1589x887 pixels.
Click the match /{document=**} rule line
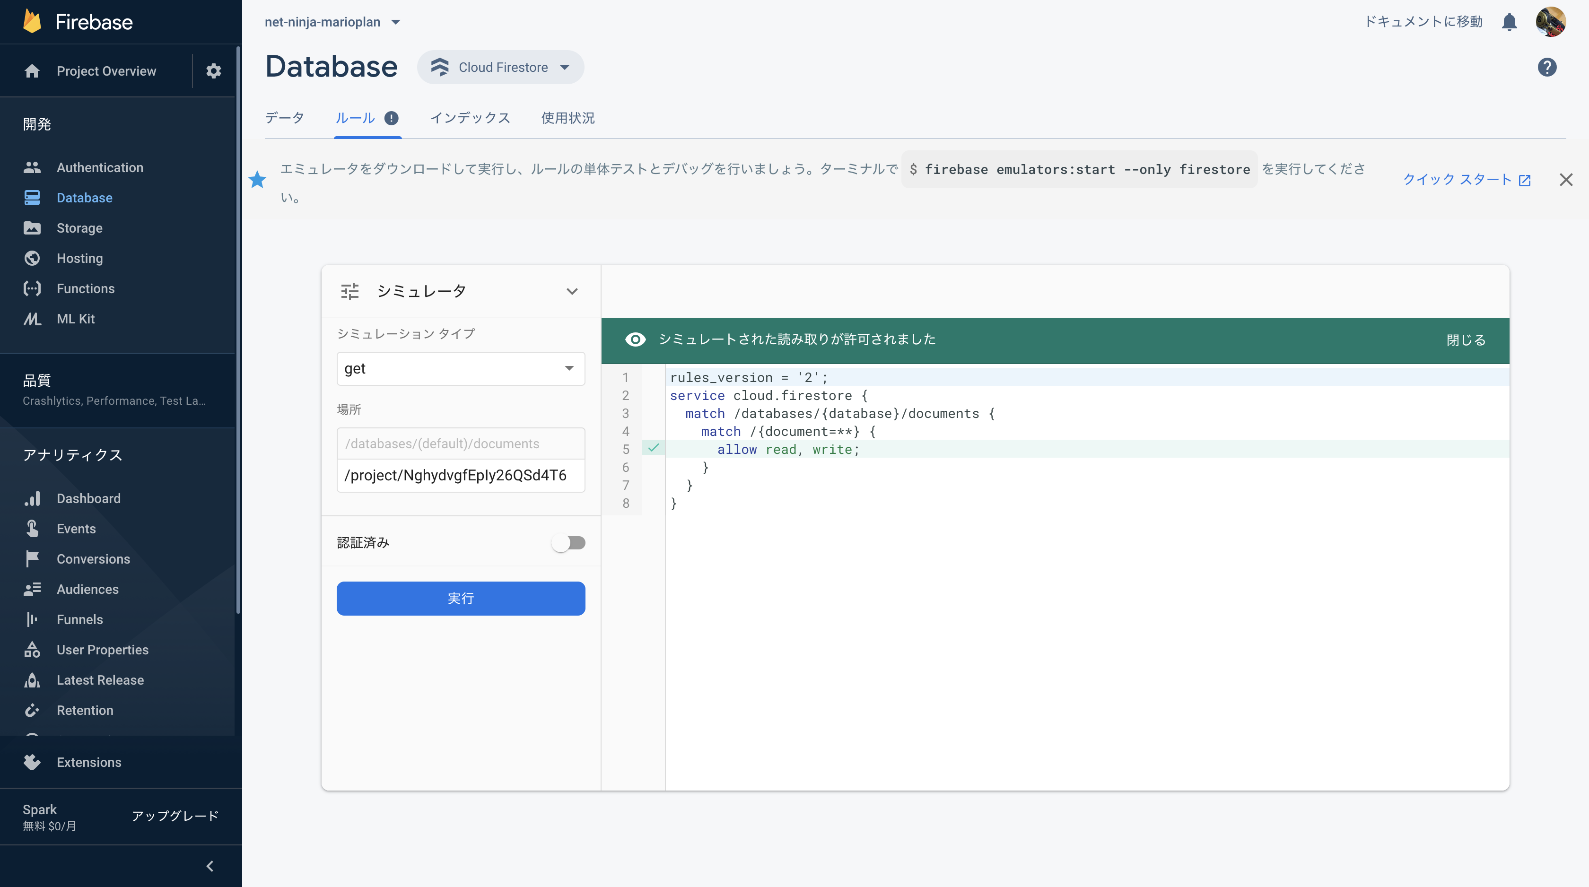[788, 431]
